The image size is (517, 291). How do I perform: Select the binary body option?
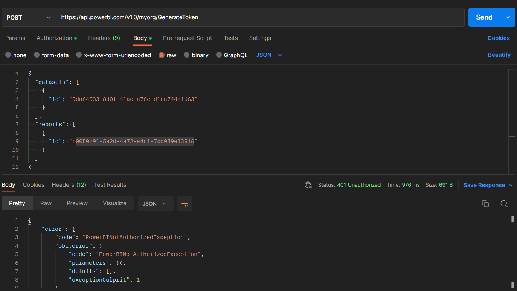[187, 55]
